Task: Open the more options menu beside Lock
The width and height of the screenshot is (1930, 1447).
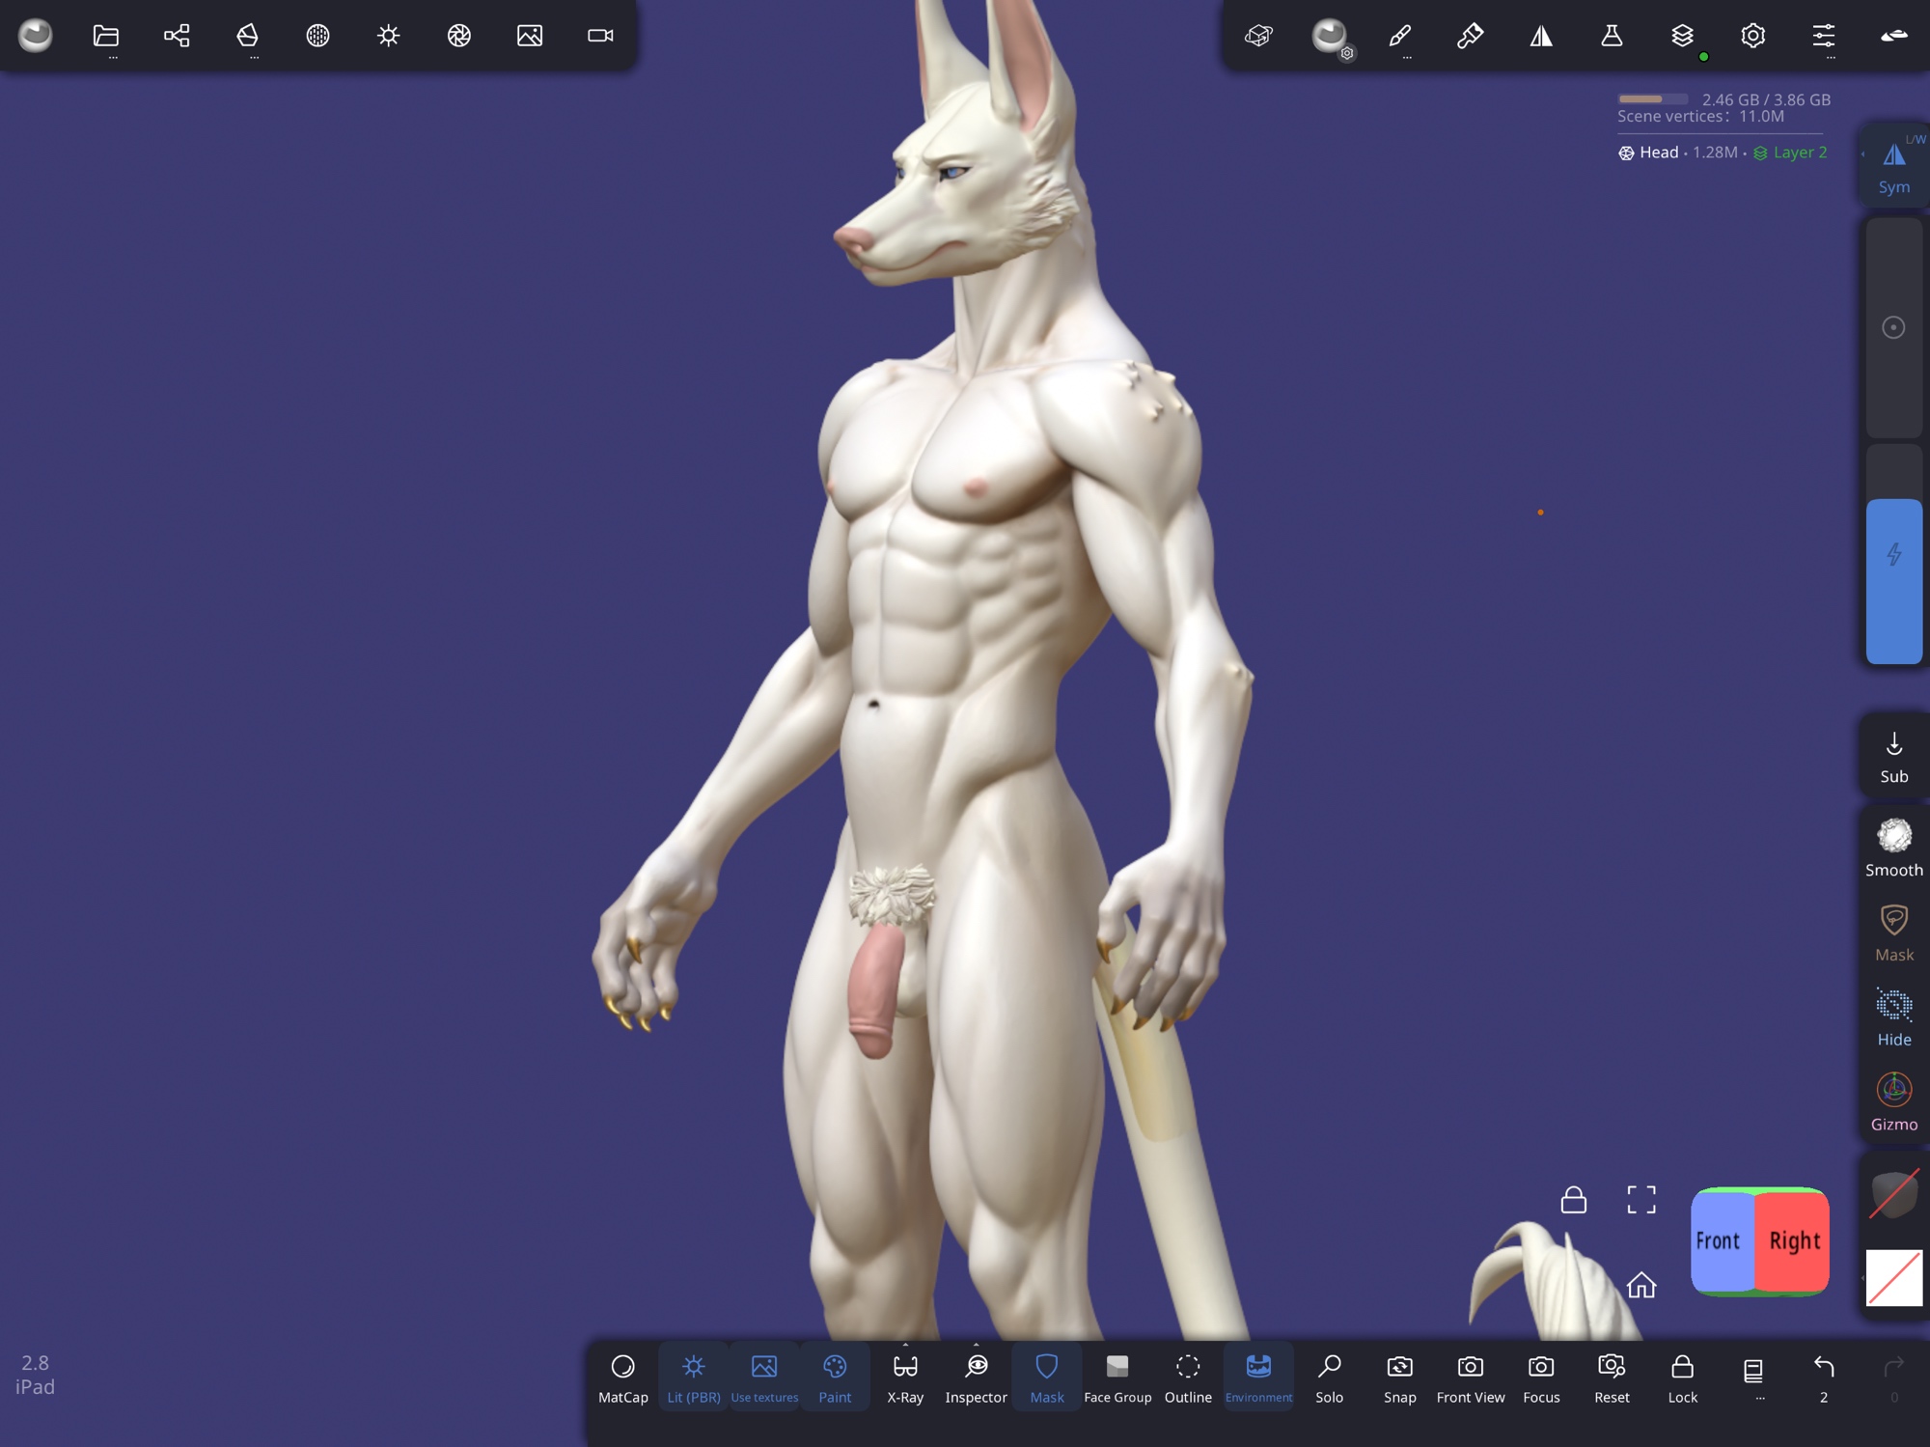Action: (1753, 1377)
